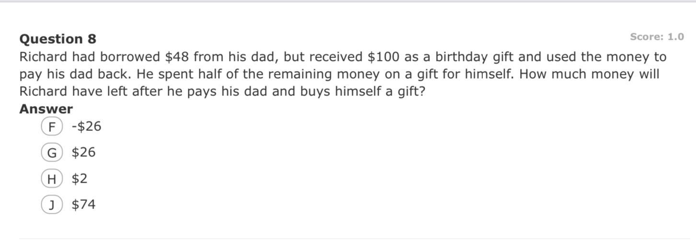The image size is (696, 244).
Task: Click the $100 amount in the question
Action: (x=383, y=57)
